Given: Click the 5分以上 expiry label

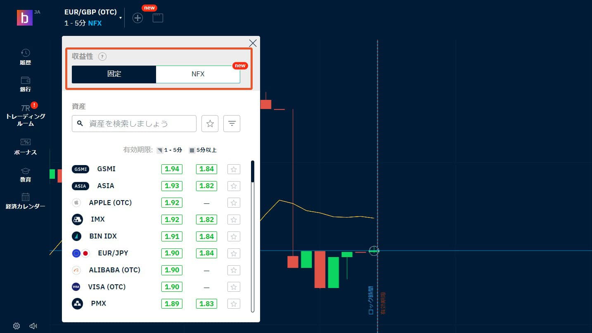Looking at the screenshot, I should click(x=206, y=150).
